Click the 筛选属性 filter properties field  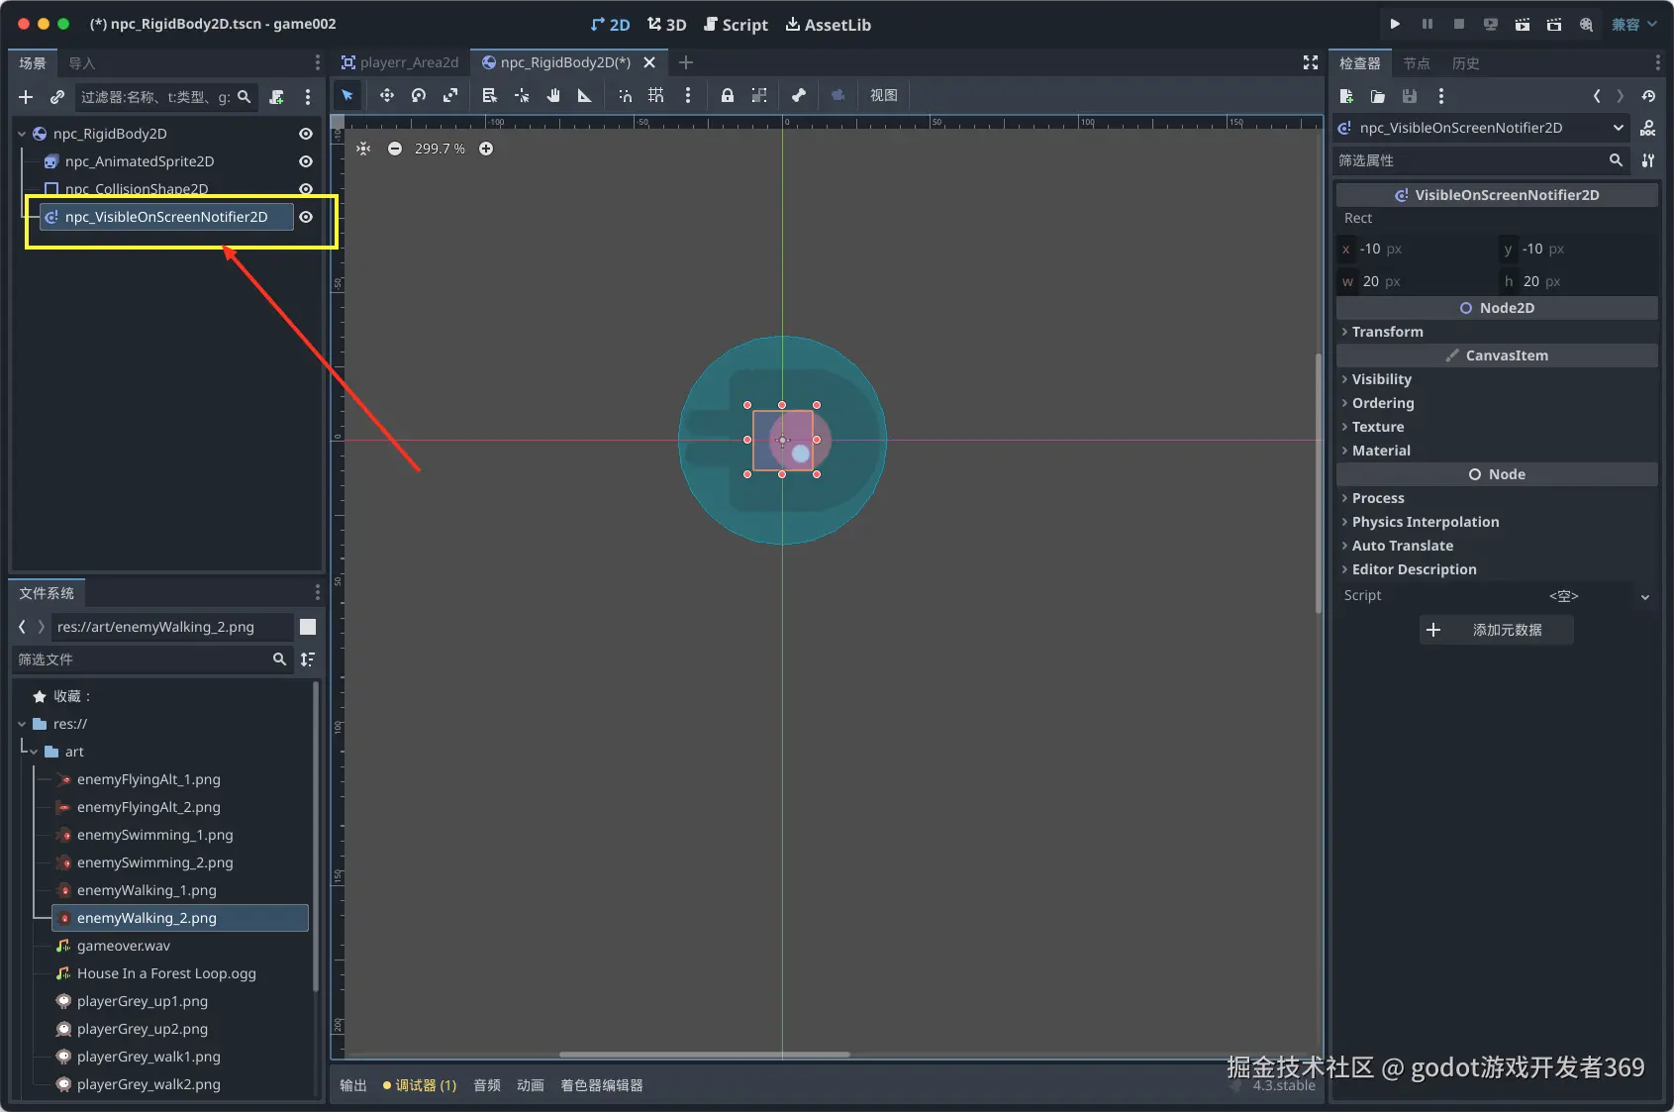1470,160
